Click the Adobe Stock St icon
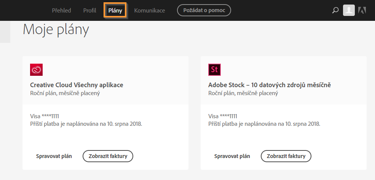Viewport: 375px width, 180px height. point(214,70)
